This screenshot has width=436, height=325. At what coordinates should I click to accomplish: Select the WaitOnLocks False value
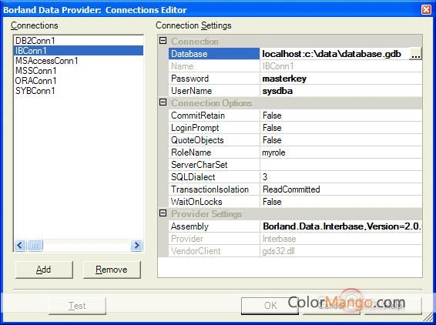click(341, 202)
